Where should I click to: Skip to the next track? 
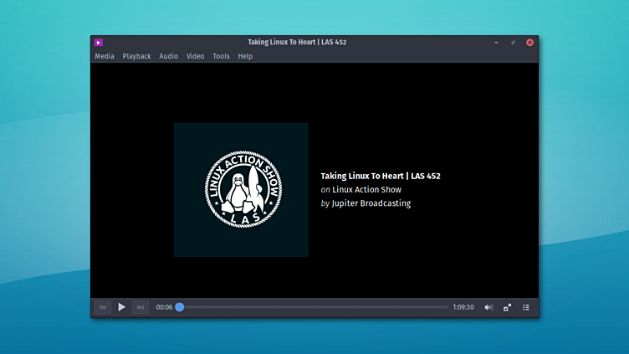tap(141, 307)
